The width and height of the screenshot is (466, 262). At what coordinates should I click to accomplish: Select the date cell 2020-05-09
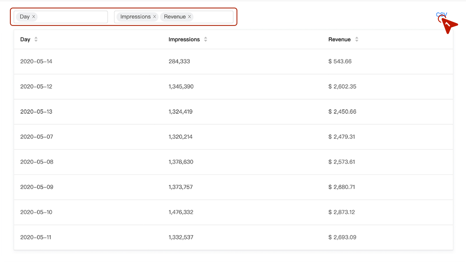pos(37,187)
